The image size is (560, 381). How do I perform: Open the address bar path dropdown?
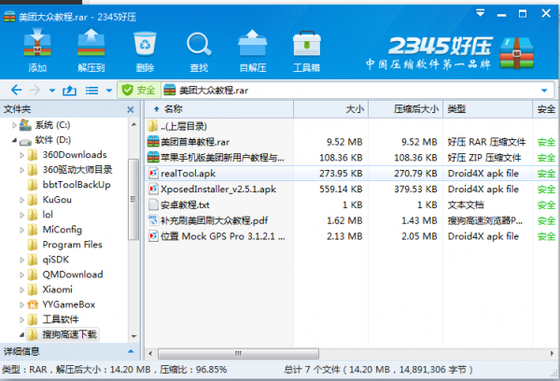544,91
